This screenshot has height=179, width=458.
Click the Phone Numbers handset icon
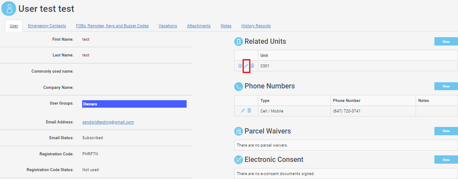[239, 86]
